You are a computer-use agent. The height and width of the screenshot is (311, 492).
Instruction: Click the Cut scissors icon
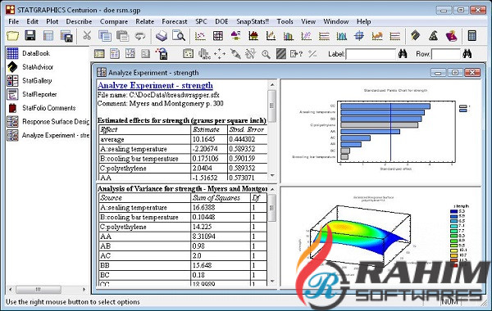87,36
